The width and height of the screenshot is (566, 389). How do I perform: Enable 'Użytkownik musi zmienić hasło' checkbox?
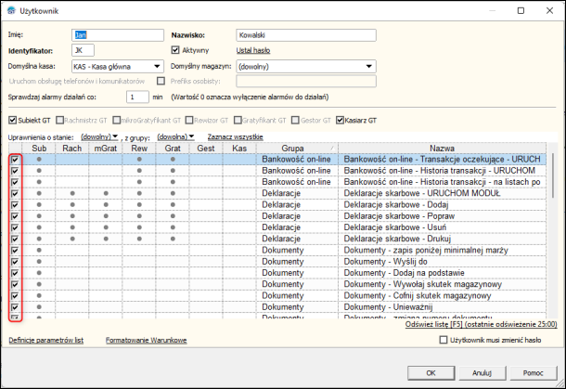(443, 341)
